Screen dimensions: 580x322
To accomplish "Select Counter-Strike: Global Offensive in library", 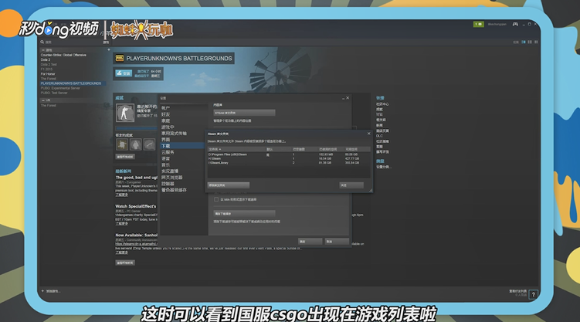I will 63,55.
